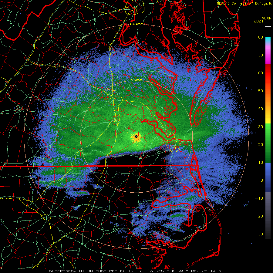Click the 50 value on the dBZ scale
The image size is (273, 273).
(261, 91)
